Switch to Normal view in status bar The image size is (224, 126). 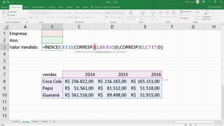pos(185,125)
